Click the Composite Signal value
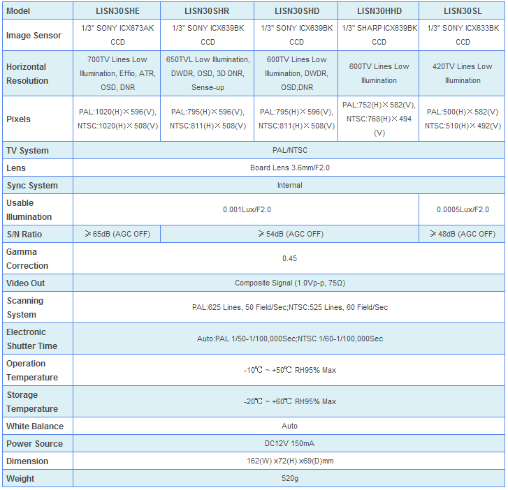508x490 pixels. (289, 283)
